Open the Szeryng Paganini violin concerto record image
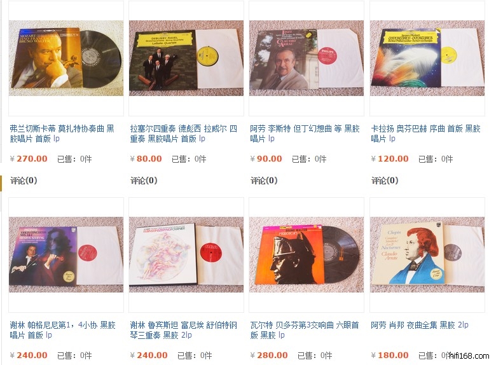This screenshot has height=365, width=496. pos(66,254)
